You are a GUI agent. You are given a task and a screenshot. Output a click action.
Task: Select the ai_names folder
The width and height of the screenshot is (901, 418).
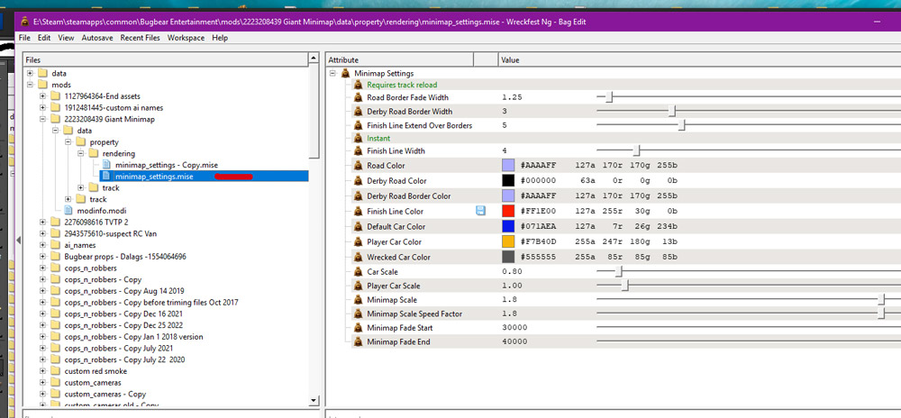pos(80,245)
